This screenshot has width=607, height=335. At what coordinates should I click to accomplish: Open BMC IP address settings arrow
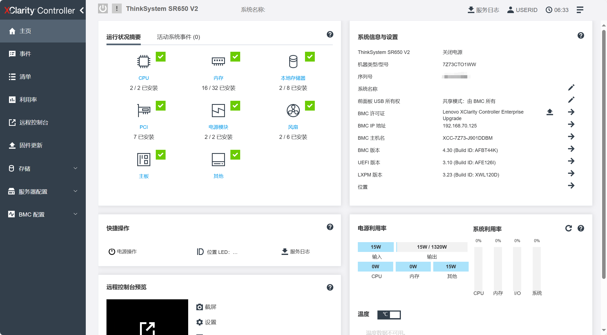tap(571, 124)
